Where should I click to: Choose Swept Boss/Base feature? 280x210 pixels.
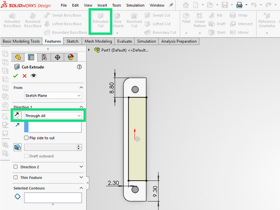pyautogui.click(x=63, y=15)
